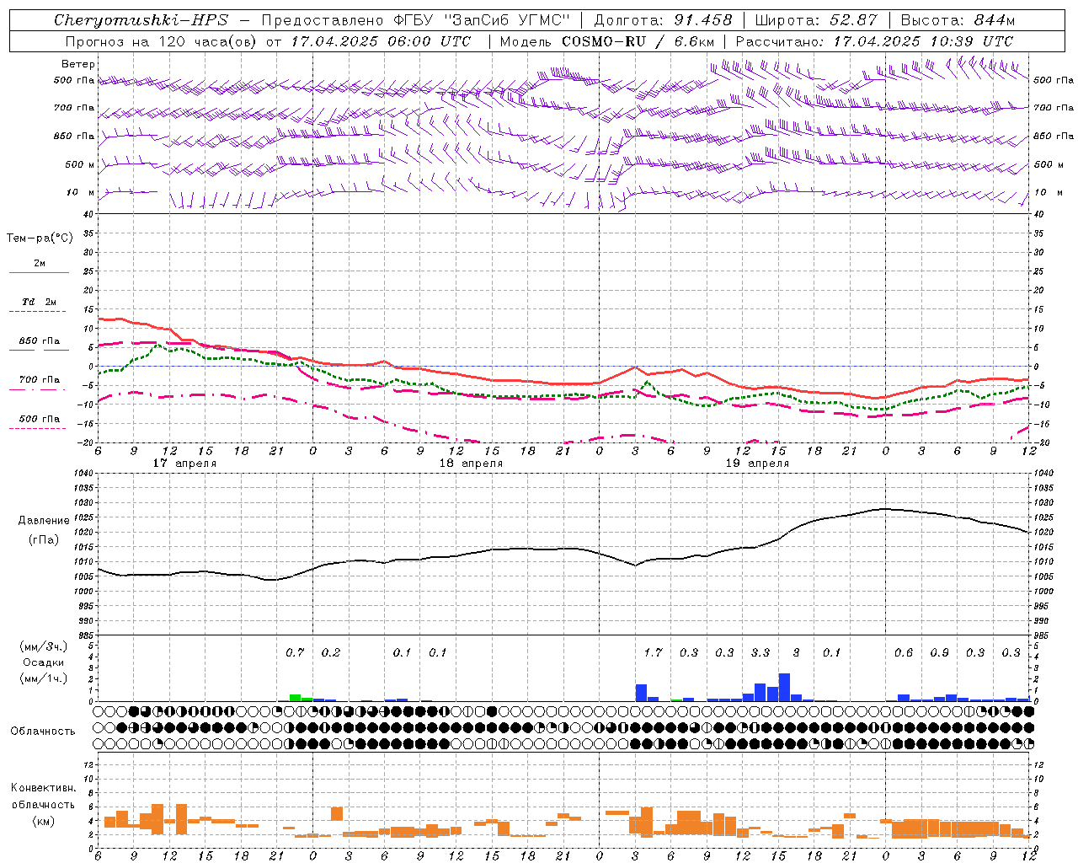Click the 1.7 precipitation total
Image resolution: width=1078 pixels, height=863 pixels.
(x=653, y=653)
